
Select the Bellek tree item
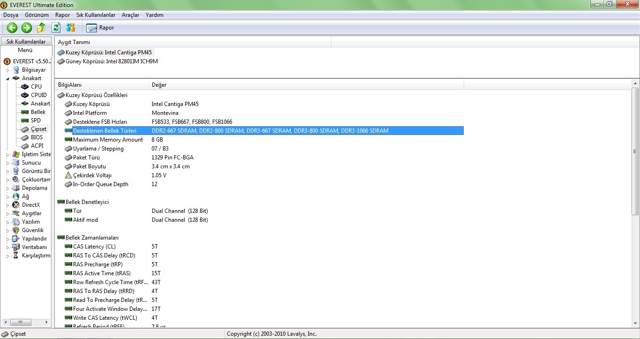coord(38,112)
